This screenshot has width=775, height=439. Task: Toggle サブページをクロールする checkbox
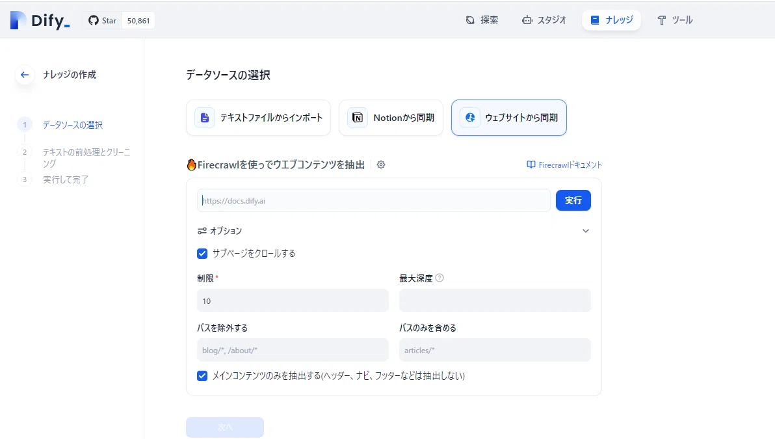tap(202, 254)
